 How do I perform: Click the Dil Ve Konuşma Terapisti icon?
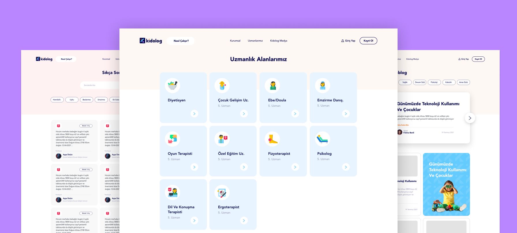tap(173, 192)
